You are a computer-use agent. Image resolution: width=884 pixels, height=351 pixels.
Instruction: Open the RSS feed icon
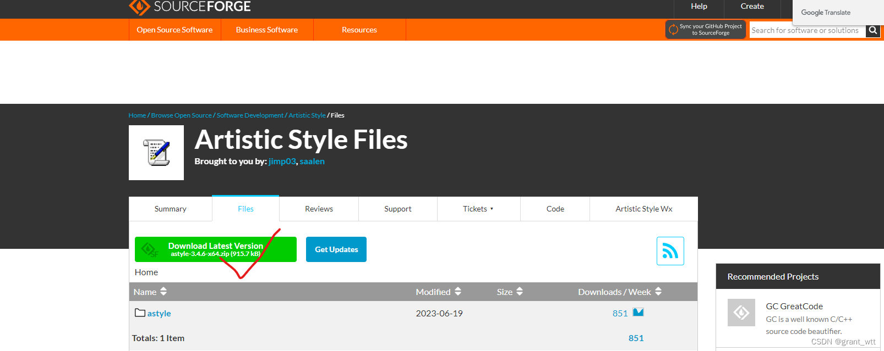click(670, 251)
